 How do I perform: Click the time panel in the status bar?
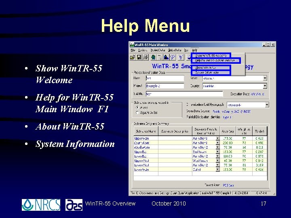coord(261,193)
